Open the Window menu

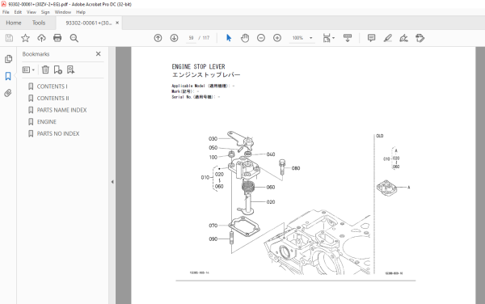63,12
